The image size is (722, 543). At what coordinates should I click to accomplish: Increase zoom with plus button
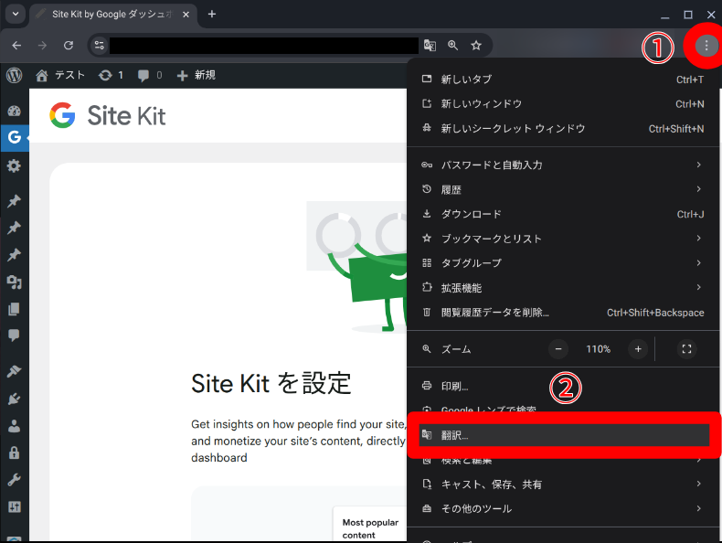click(x=638, y=349)
